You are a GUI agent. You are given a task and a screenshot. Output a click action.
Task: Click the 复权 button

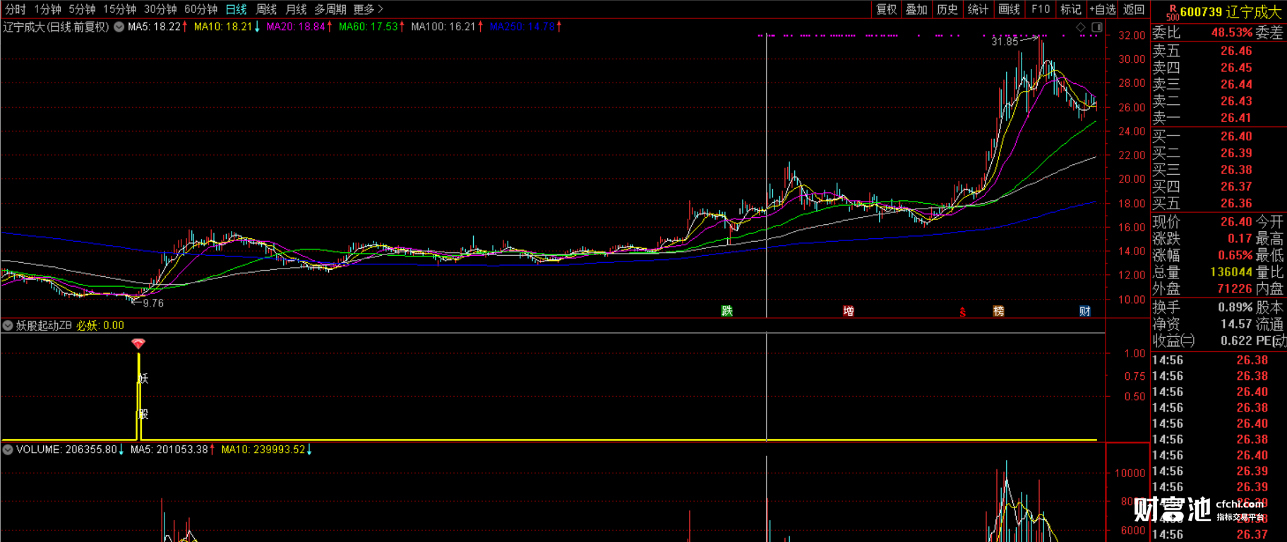886,9
